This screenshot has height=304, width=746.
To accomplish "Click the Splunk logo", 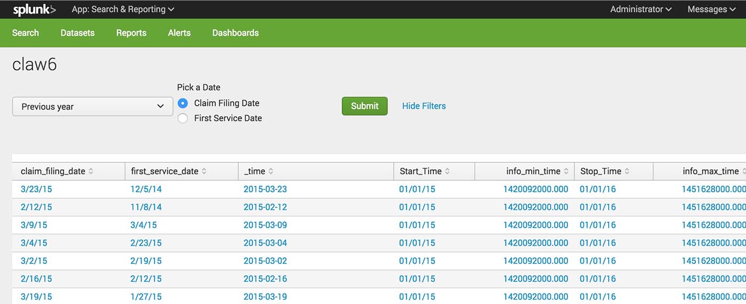I will point(34,9).
